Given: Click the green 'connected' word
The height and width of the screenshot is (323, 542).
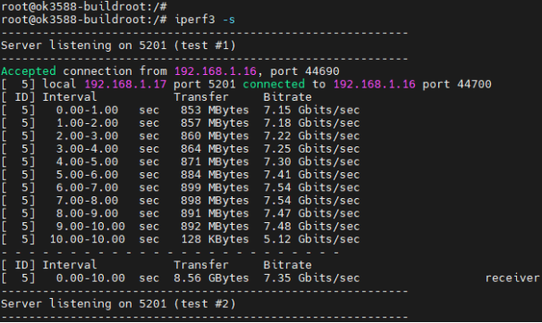Looking at the screenshot, I should pyautogui.click(x=274, y=84).
